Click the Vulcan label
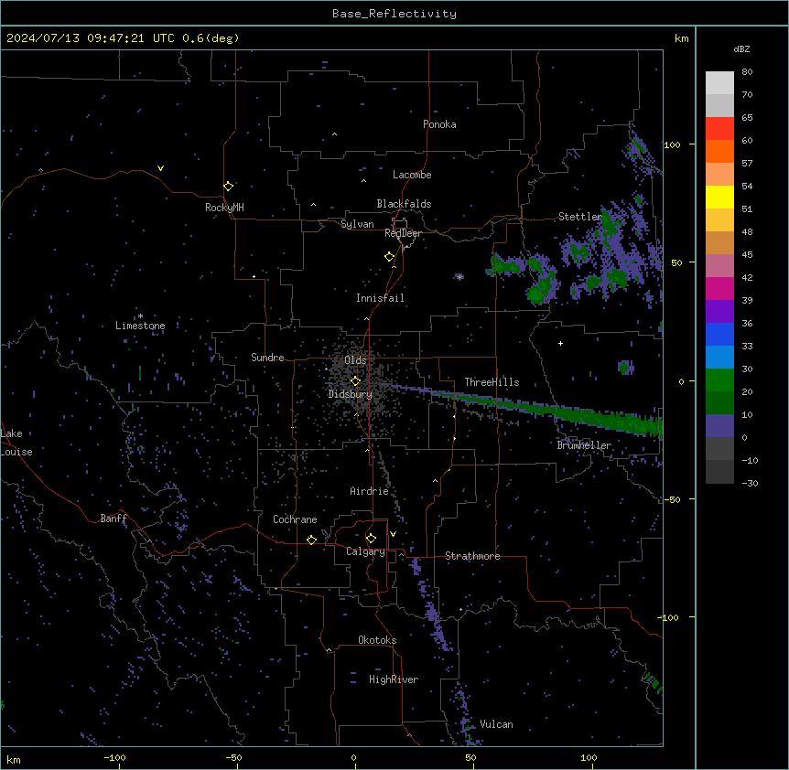 (x=497, y=724)
